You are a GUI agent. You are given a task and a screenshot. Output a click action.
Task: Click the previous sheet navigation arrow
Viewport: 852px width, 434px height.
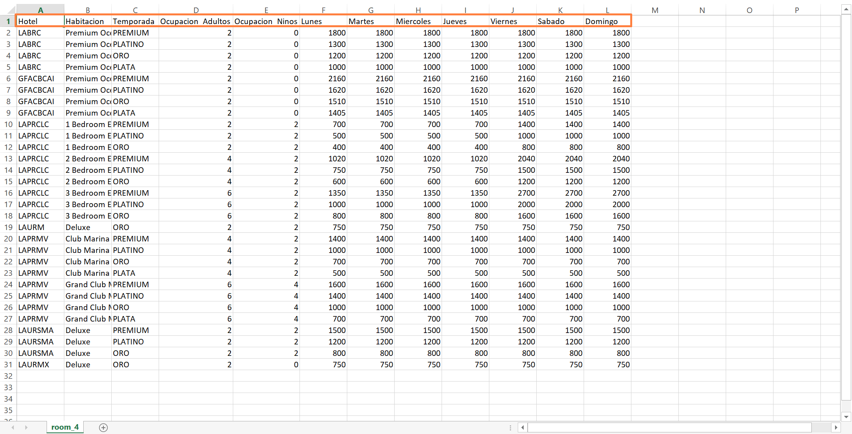[13, 428]
